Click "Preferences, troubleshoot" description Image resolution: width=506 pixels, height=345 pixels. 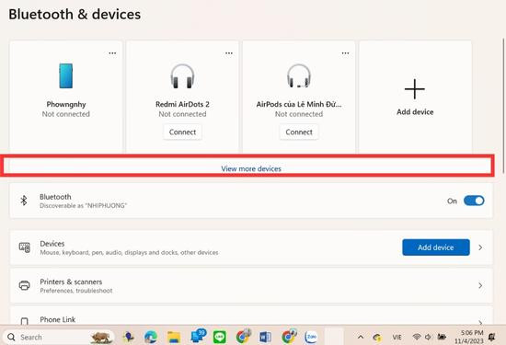tap(76, 291)
